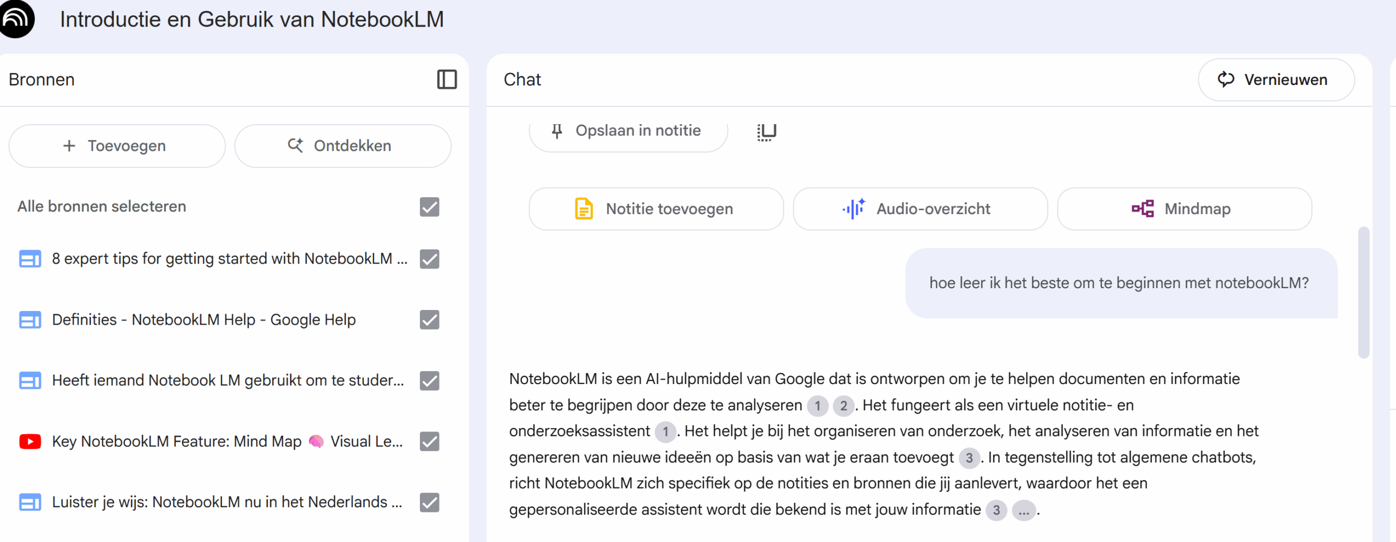Click the copy response icon

[766, 131]
